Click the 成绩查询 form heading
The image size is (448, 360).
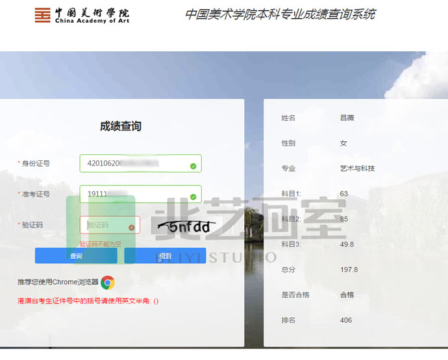pos(120,126)
